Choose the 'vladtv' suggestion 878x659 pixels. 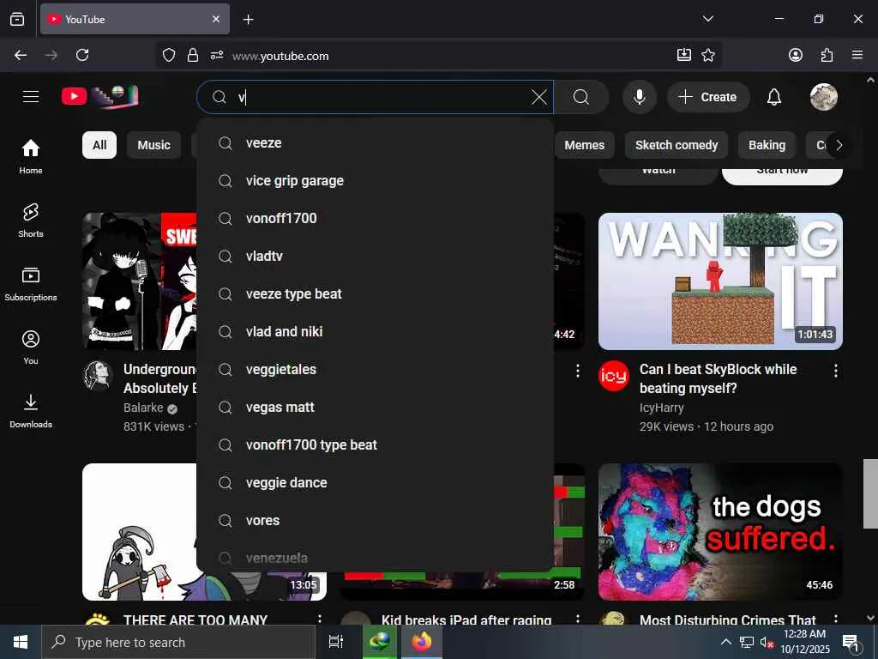pyautogui.click(x=376, y=256)
